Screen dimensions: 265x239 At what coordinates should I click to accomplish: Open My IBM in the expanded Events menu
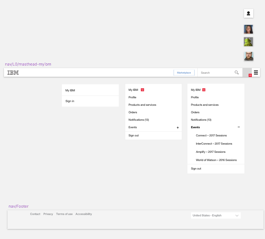point(196,90)
